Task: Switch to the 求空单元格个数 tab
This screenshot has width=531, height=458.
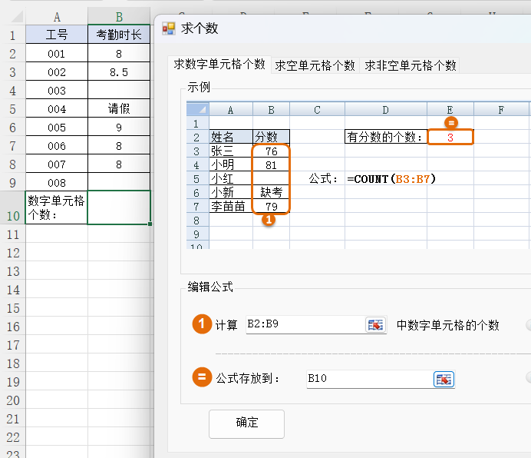Action: (315, 65)
